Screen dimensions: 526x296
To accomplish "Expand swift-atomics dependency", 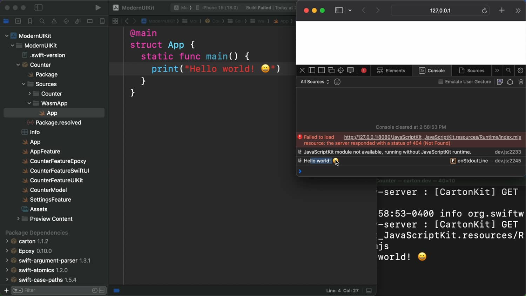I will pos(7,270).
